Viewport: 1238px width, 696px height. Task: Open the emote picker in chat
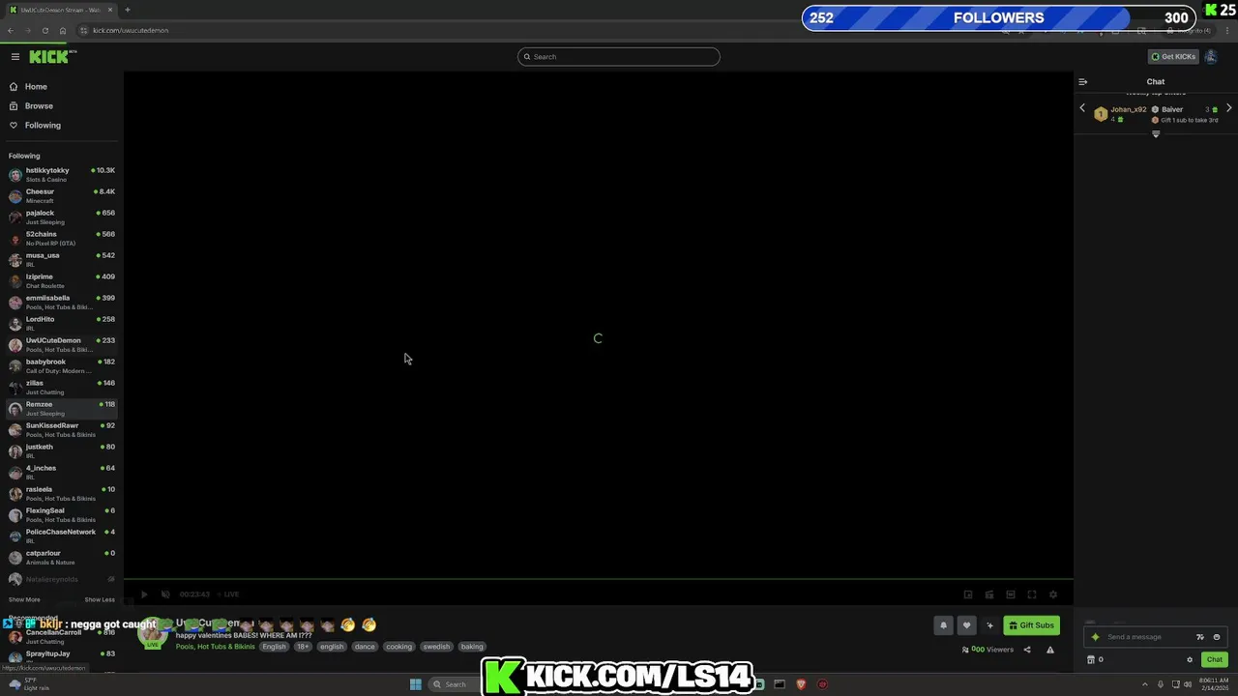click(x=1217, y=637)
